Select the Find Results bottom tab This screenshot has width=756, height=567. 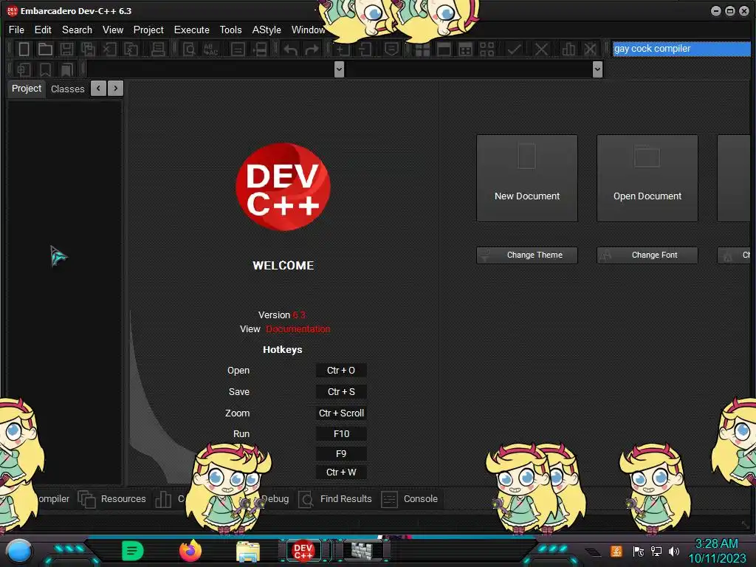pos(336,499)
